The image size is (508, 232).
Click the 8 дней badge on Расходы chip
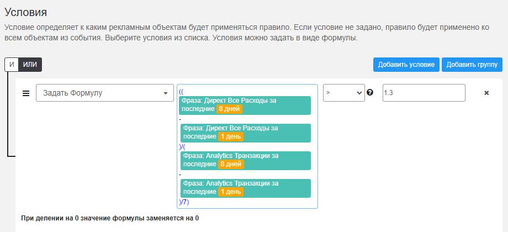point(229,109)
